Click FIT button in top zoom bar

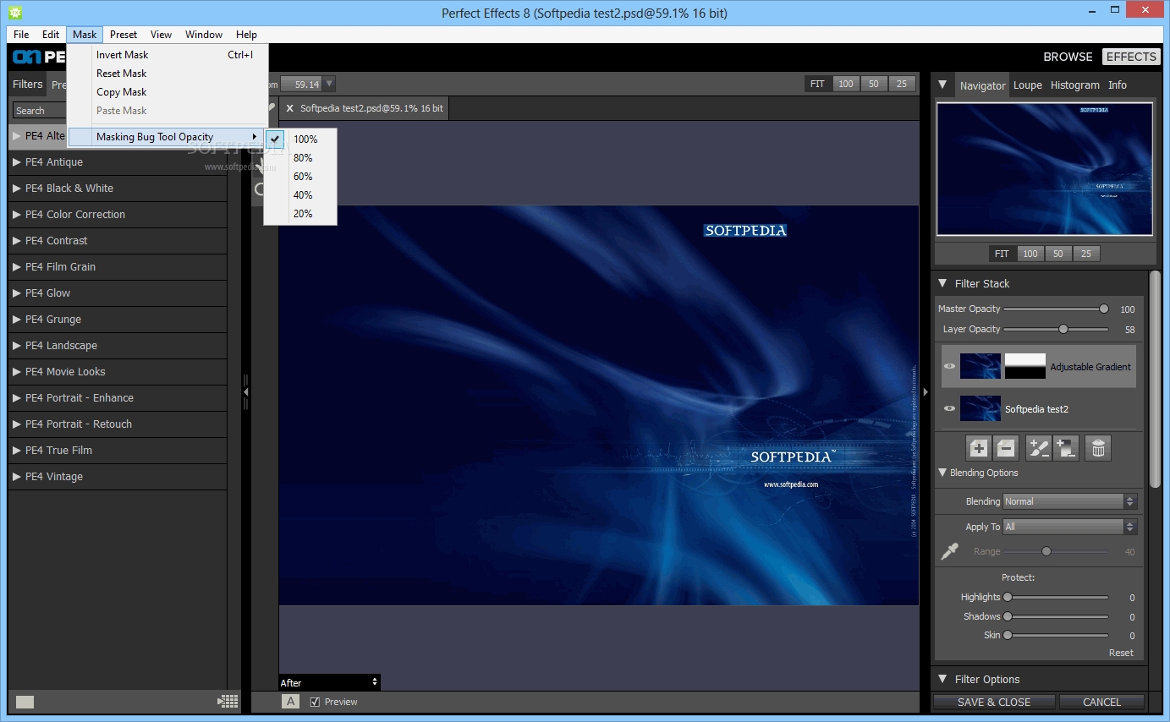pyautogui.click(x=817, y=84)
